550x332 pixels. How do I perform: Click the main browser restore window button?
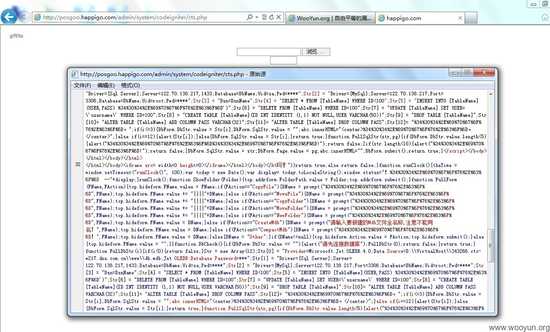coord(544,3)
